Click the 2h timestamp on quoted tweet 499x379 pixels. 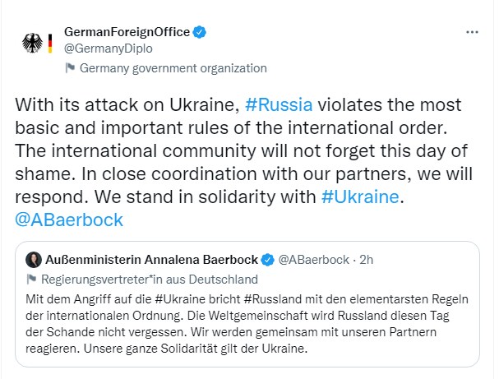pyautogui.click(x=365, y=260)
